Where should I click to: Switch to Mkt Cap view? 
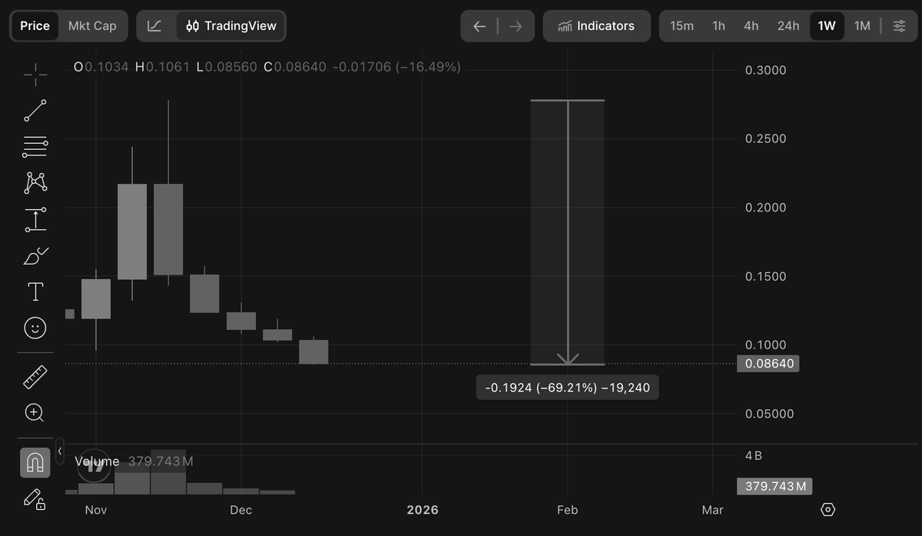(x=92, y=26)
